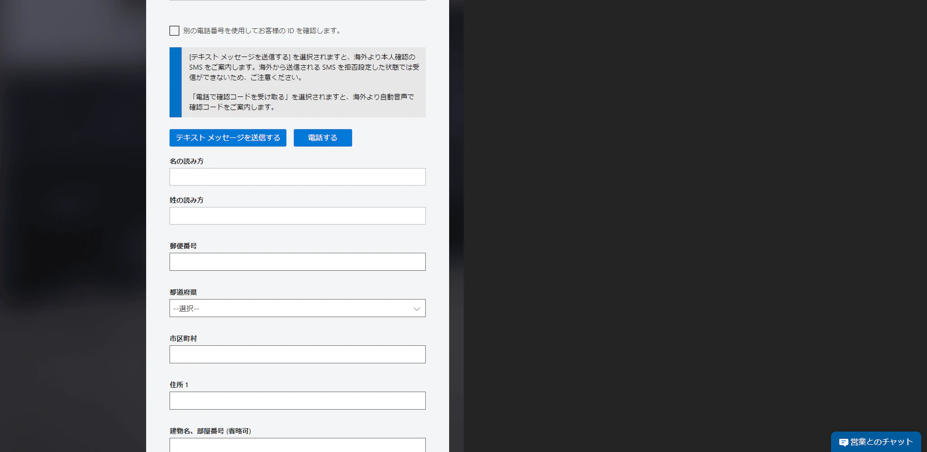Click the 市区町村 label text
The height and width of the screenshot is (452, 927).
[x=183, y=339]
